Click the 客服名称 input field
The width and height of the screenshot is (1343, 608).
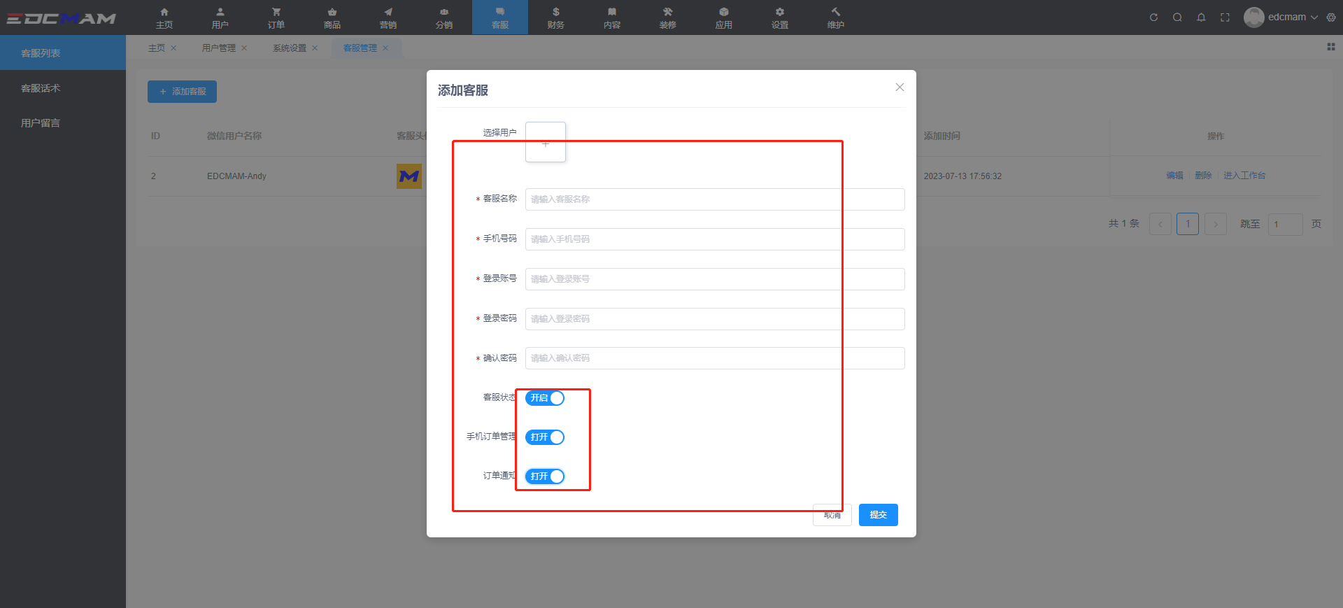[714, 199]
